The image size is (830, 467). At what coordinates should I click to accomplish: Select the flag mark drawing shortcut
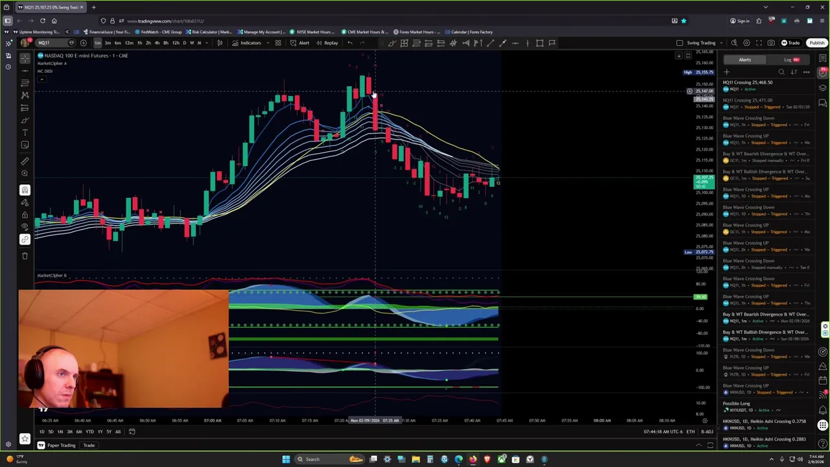(552, 43)
